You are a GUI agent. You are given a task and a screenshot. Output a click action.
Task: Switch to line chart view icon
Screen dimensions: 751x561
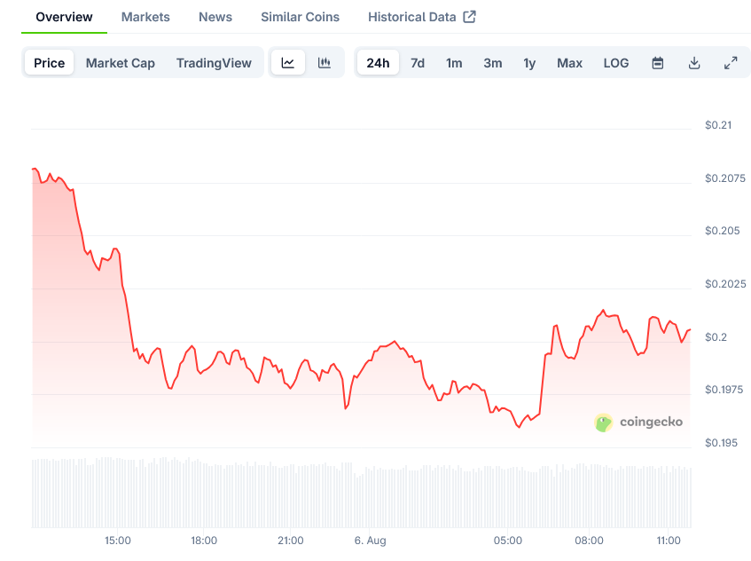pos(288,63)
